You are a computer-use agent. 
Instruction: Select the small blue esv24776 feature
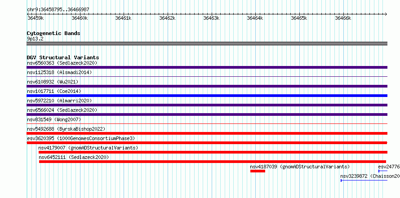point(383,171)
